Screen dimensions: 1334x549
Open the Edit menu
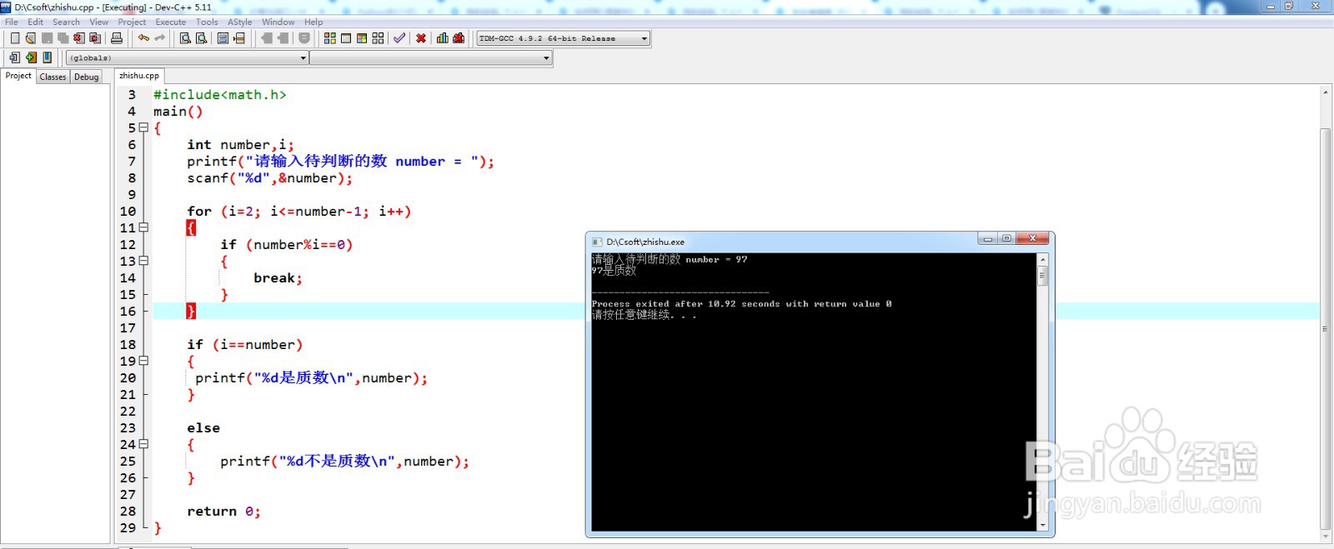(35, 22)
